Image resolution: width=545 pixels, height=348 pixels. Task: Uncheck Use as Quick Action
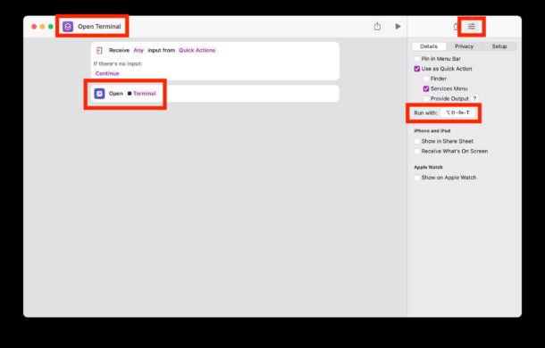(417, 69)
